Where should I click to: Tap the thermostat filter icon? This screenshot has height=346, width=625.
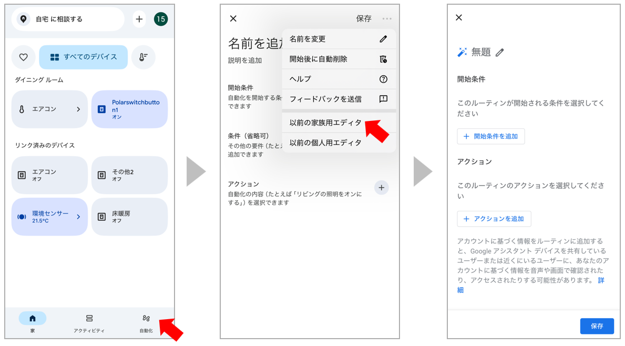(144, 57)
